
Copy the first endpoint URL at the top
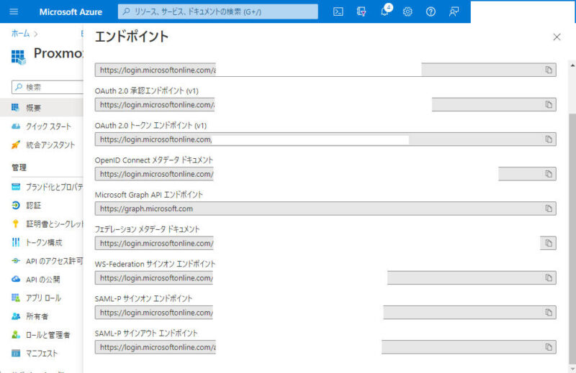point(549,70)
